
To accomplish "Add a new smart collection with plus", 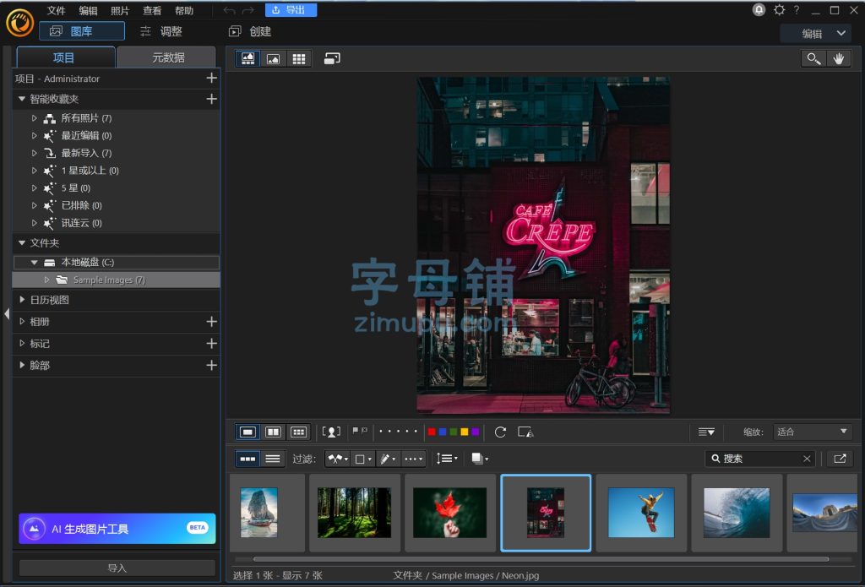I will pos(211,100).
